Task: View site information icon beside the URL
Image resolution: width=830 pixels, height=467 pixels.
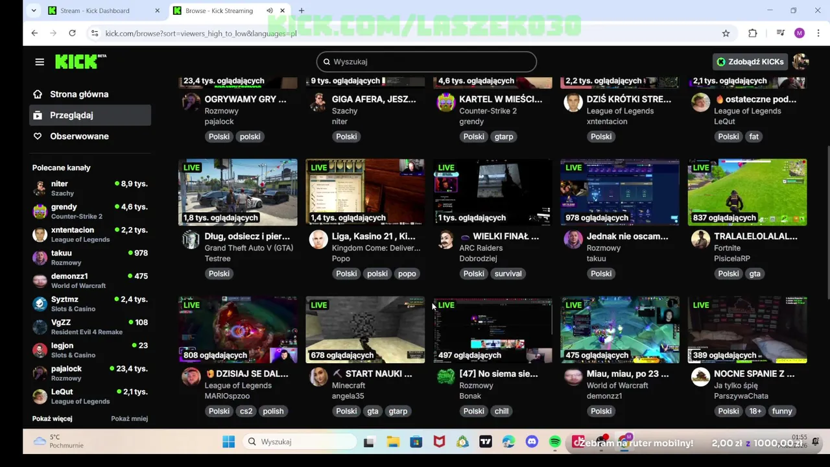Action: click(x=95, y=33)
